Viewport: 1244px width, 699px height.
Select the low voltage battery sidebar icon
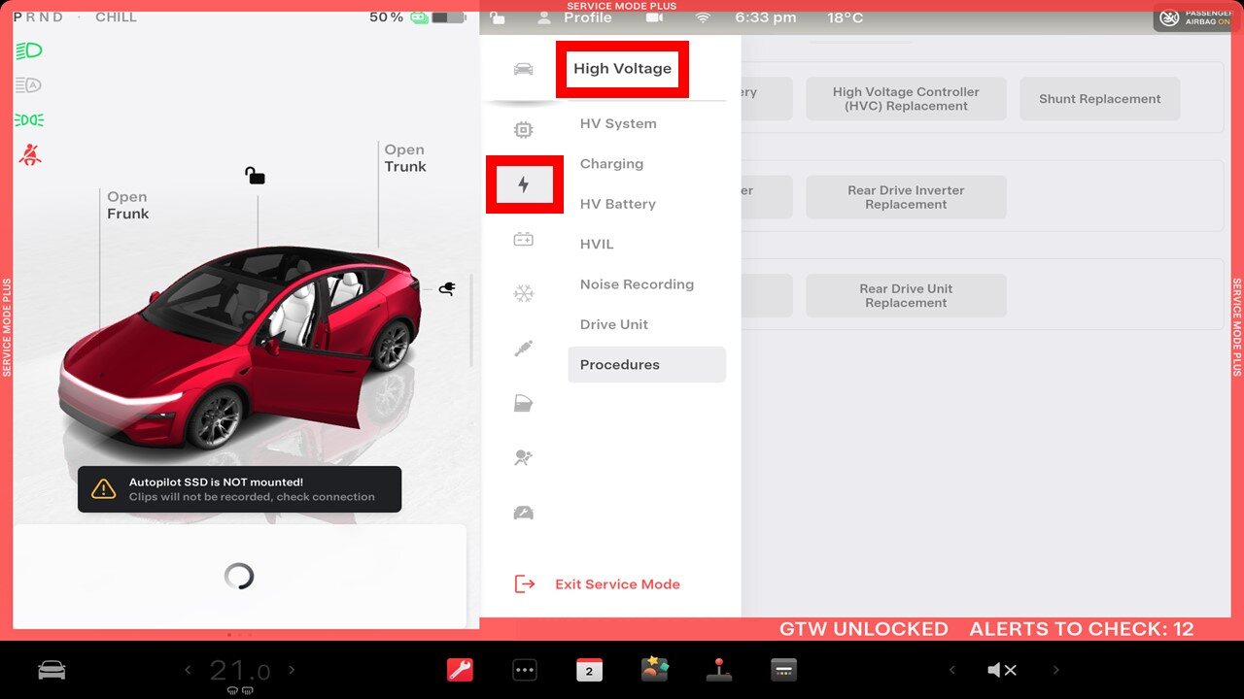pos(524,239)
